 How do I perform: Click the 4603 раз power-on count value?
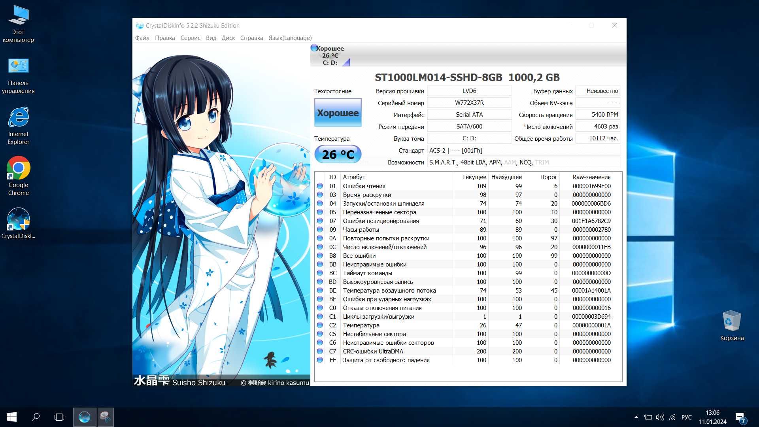(598, 127)
